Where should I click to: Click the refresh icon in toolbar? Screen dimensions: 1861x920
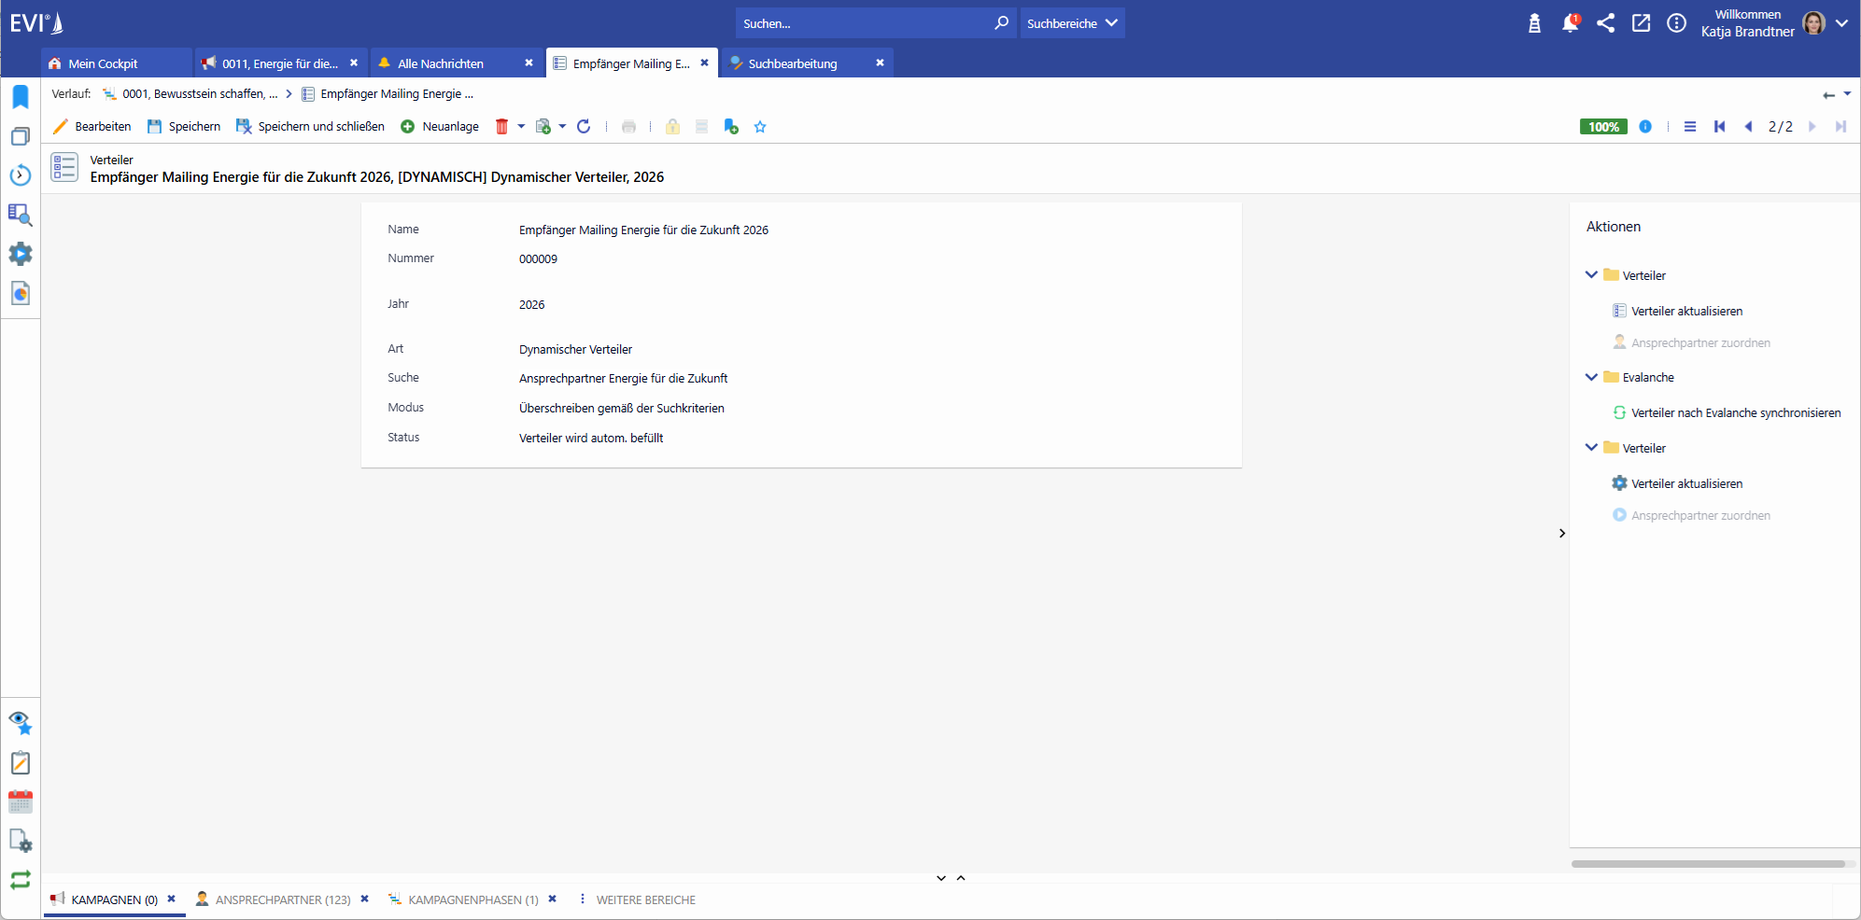point(584,127)
